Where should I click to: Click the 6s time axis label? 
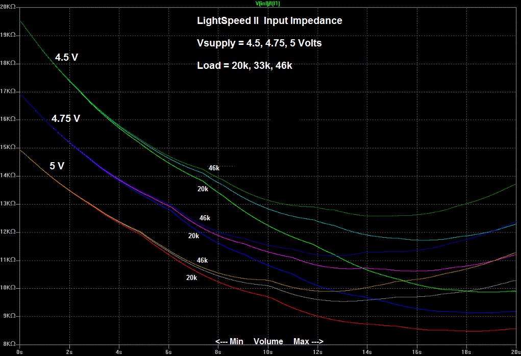[168, 352]
